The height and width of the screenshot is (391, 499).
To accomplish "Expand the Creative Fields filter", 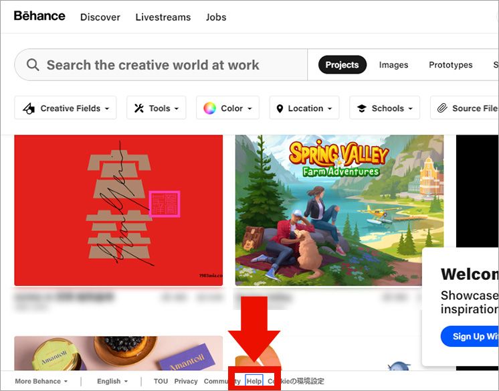I will 66,108.
